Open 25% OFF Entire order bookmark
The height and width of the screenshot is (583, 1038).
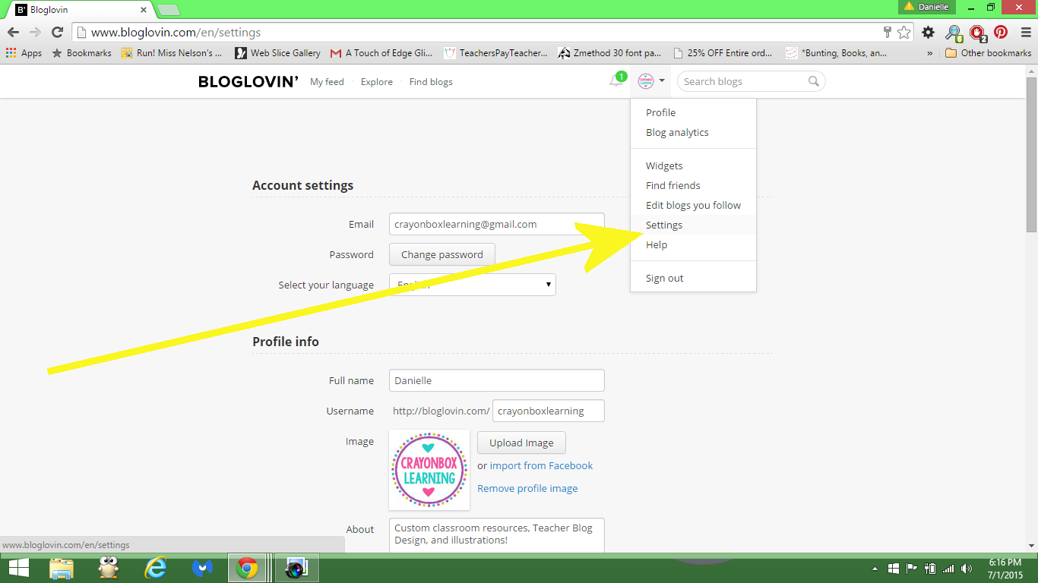pos(723,53)
